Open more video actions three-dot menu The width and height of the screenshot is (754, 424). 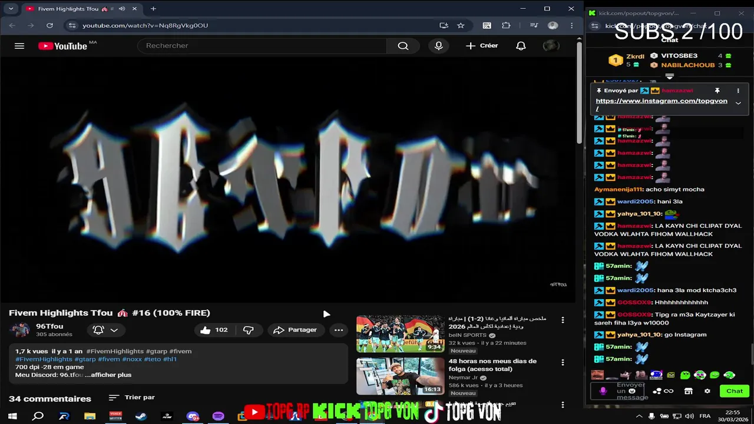[339, 330]
